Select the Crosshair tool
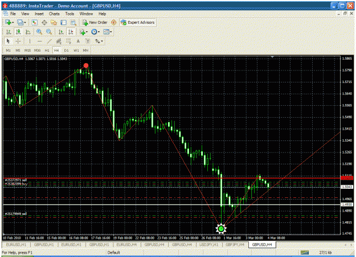 pyautogui.click(x=18, y=41)
